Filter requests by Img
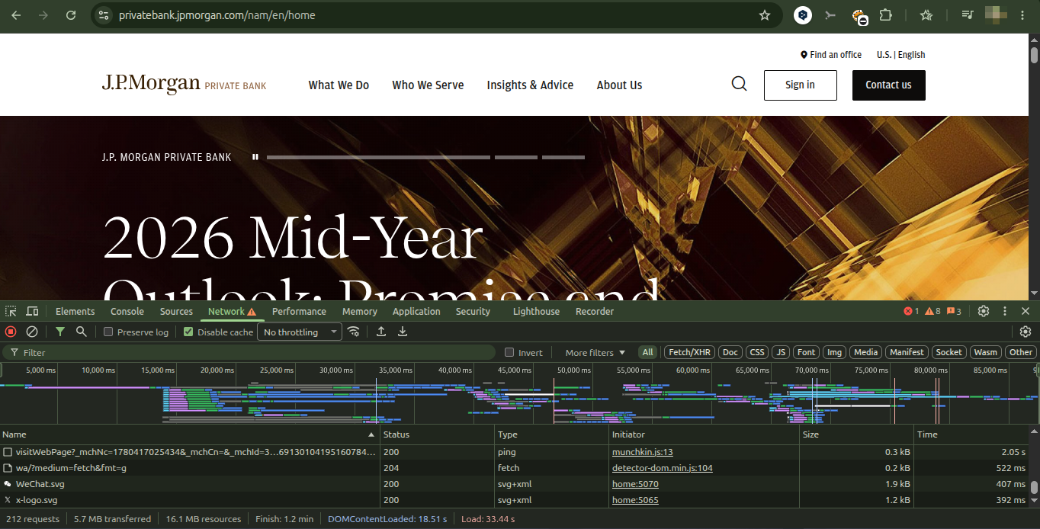Viewport: 1040px width, 529px height. pyautogui.click(x=835, y=352)
